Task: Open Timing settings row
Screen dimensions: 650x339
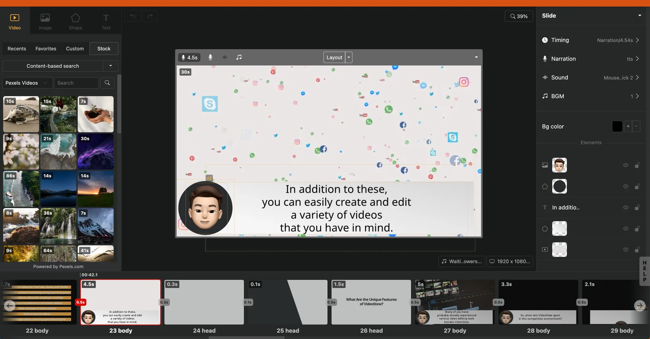Action: [591, 40]
